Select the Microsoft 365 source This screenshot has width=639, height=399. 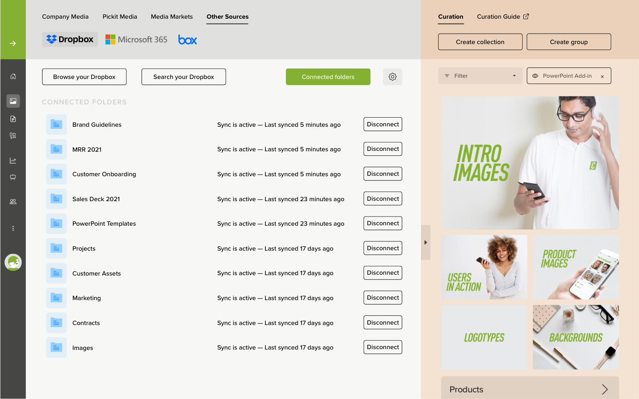click(x=136, y=39)
